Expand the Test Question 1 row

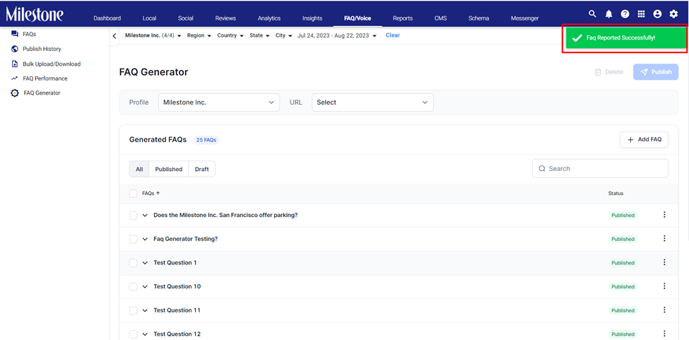145,263
